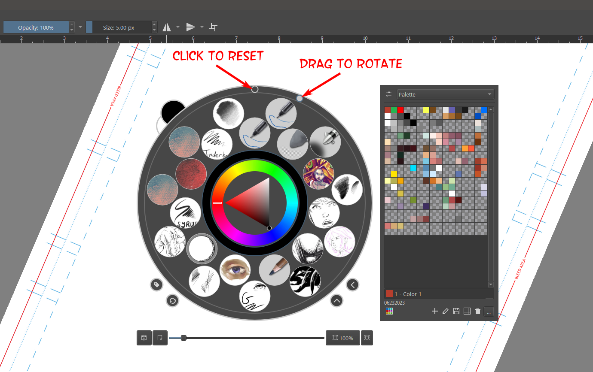Open dropdown arrow next to Opacity

coord(80,27)
